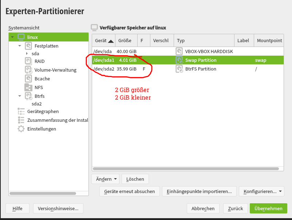The height and width of the screenshot is (220, 292).
Task: Click the system tree horizontal scrollbar
Action: tap(43, 193)
